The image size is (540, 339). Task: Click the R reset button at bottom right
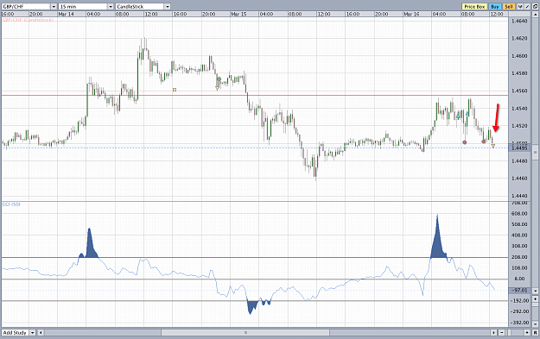(x=535, y=332)
